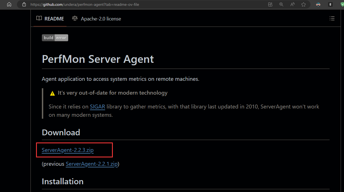Click the Installation section heading
344x192 pixels.
click(x=63, y=181)
